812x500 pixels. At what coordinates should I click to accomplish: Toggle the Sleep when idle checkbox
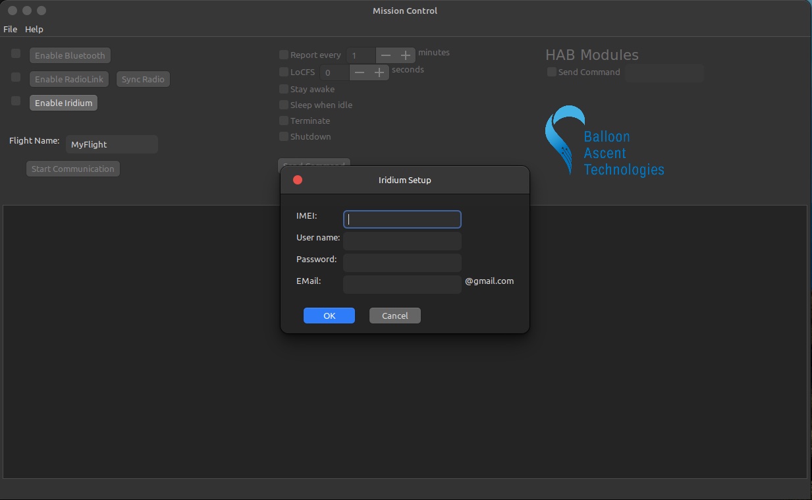[x=283, y=105]
